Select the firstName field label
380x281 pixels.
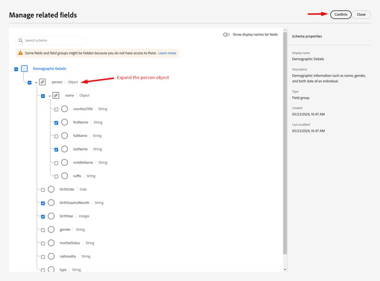click(x=81, y=122)
